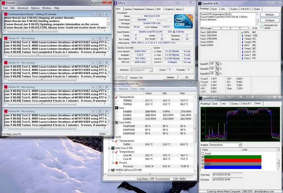Click red Core 1 color swatch

233,160
